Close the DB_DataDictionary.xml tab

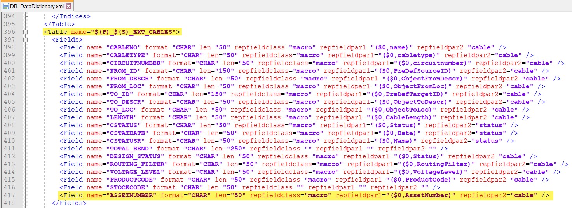(x=68, y=6)
